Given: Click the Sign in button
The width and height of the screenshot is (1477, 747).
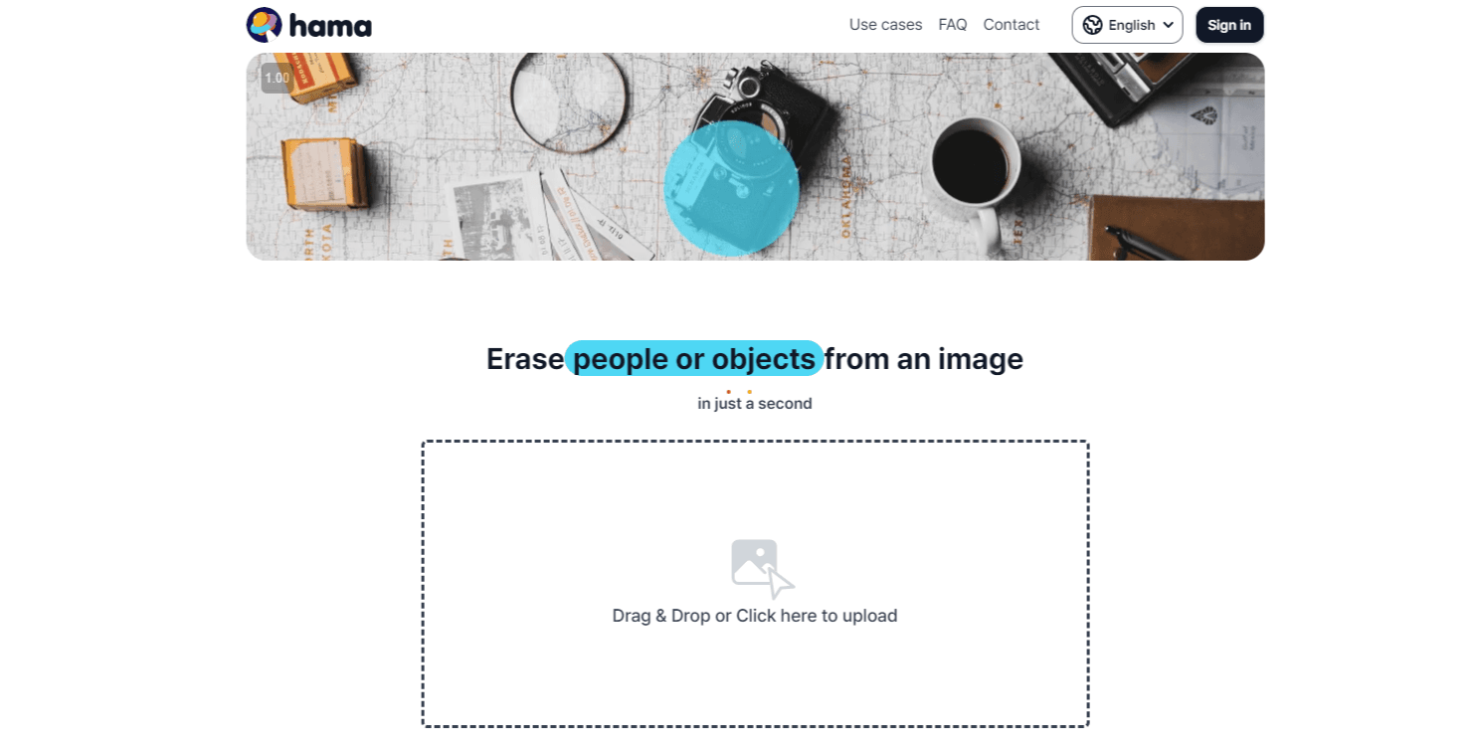Looking at the screenshot, I should [x=1229, y=25].
